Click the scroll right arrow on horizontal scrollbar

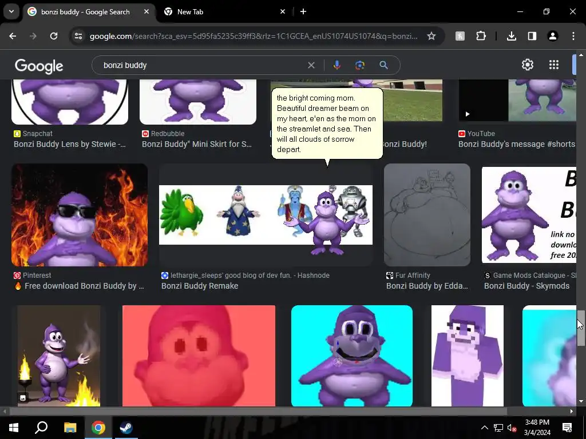coord(572,412)
